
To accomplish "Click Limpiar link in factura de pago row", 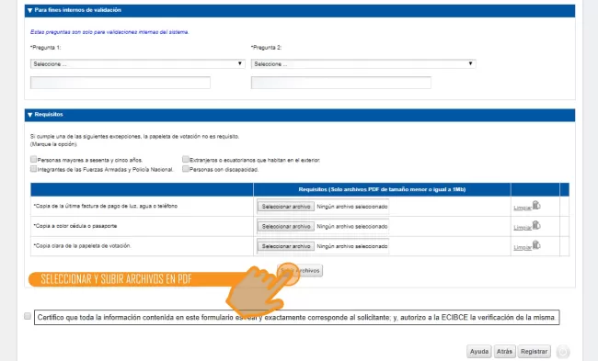I will 523,208.
